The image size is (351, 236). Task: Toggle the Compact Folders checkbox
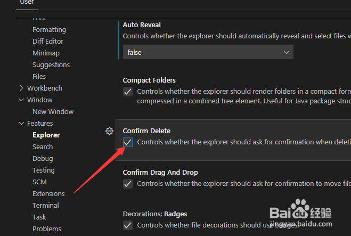click(x=128, y=92)
